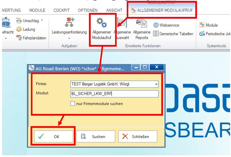Open the partially visible WERTUNG tab

click(11, 10)
